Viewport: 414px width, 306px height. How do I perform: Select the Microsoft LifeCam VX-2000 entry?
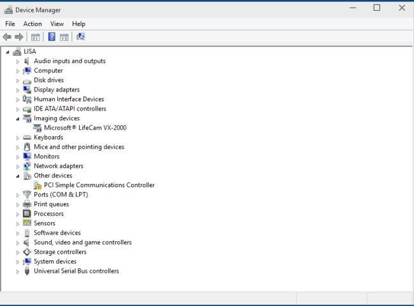[85, 128]
